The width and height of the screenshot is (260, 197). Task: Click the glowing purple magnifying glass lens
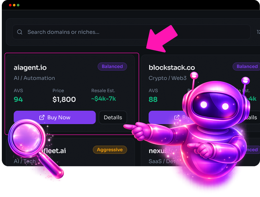point(27,137)
